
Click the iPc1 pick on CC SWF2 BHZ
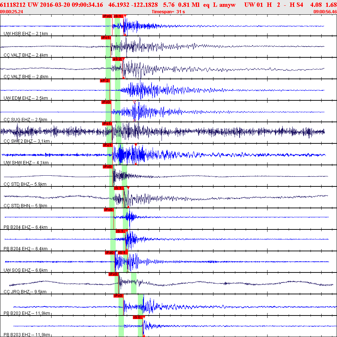coord(107,124)
